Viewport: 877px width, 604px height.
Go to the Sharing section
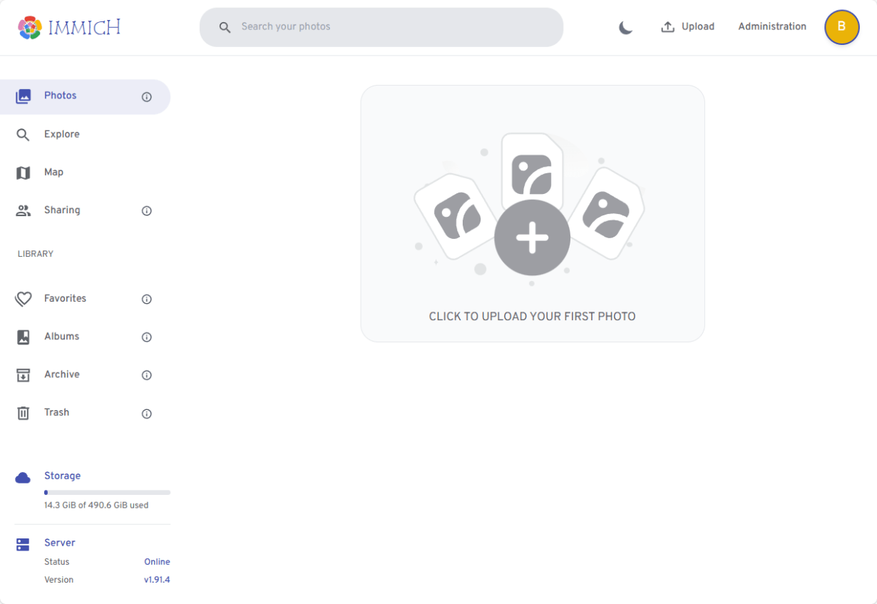point(62,210)
